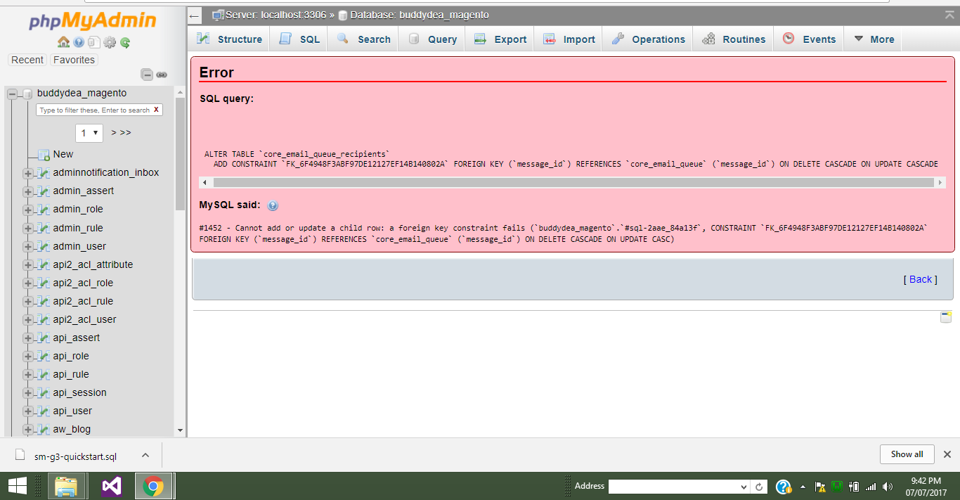960x500 pixels.
Task: Reload the navigation panel green icon
Action: (x=125, y=42)
